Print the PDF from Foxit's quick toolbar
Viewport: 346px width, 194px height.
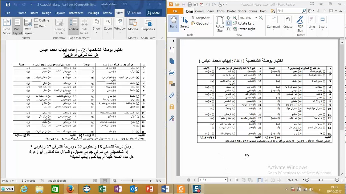click(189, 5)
